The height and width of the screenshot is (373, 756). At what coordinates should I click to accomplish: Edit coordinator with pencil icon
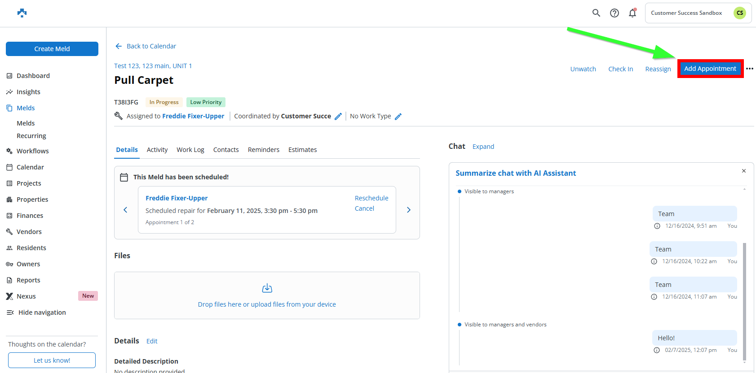pyautogui.click(x=338, y=117)
